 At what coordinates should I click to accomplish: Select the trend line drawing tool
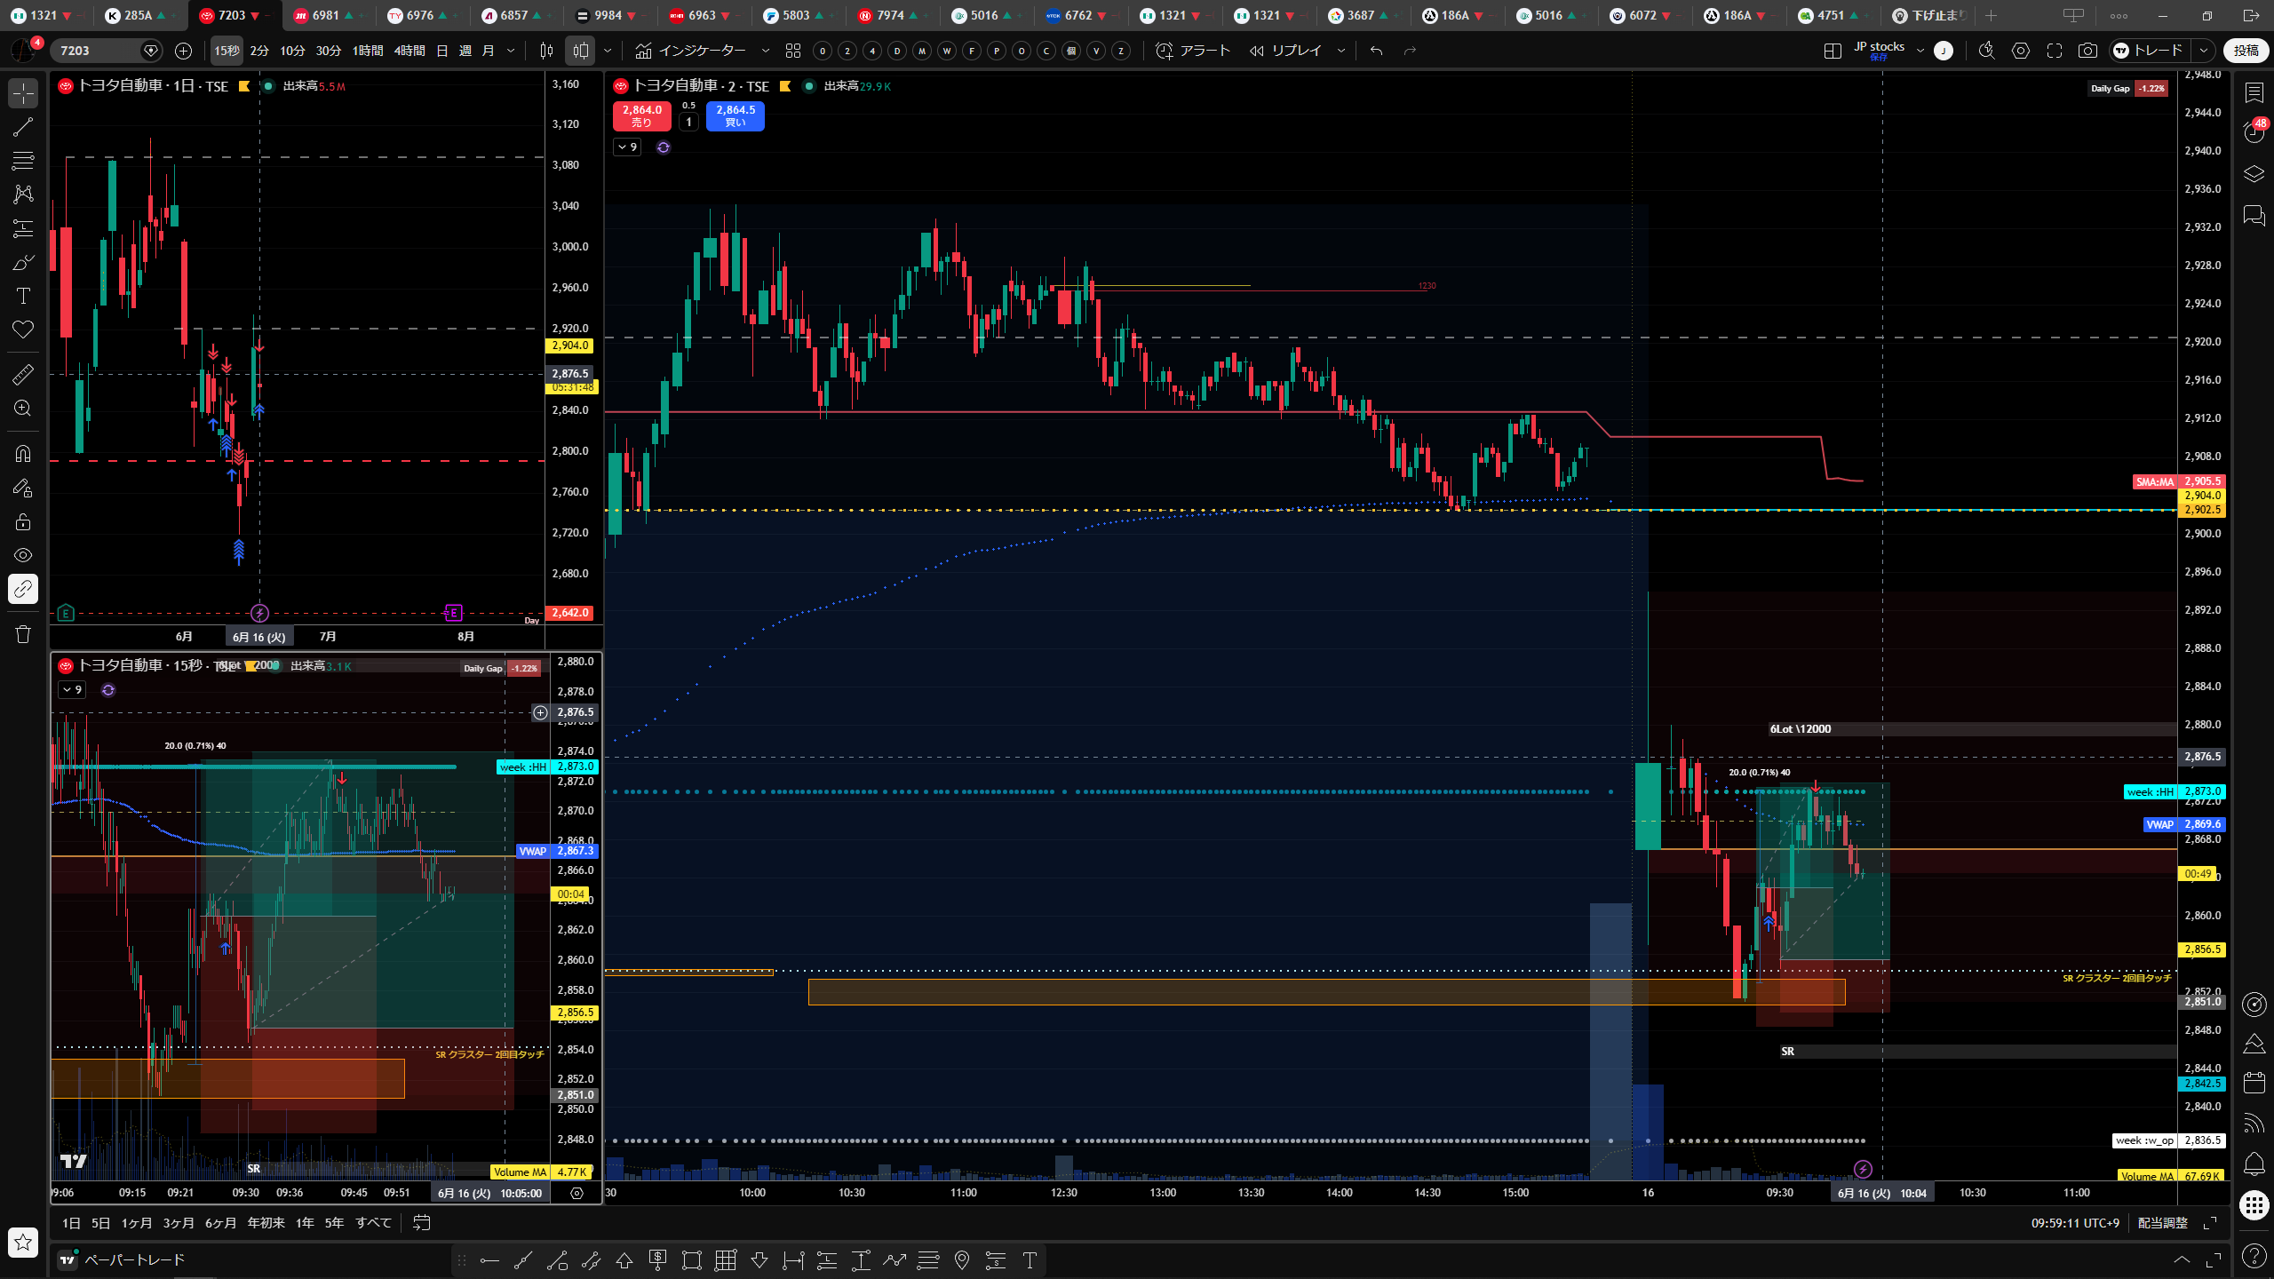pyautogui.click(x=23, y=127)
